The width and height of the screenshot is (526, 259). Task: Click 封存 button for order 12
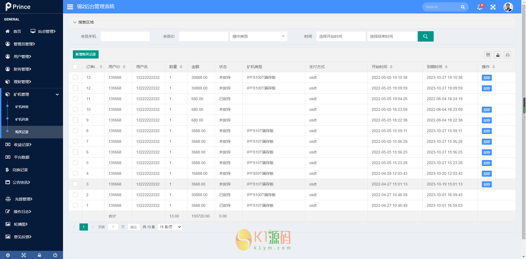(487, 88)
